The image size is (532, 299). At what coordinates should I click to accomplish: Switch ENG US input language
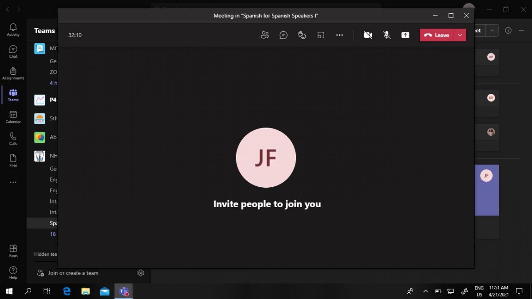479,291
